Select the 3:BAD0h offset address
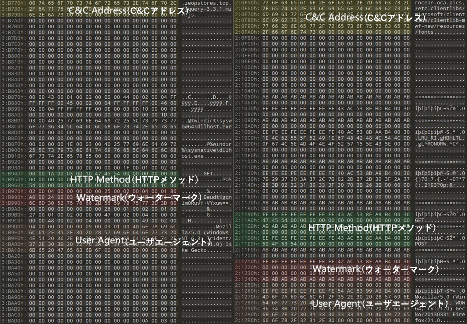The image size is (467, 324). pos(14,320)
